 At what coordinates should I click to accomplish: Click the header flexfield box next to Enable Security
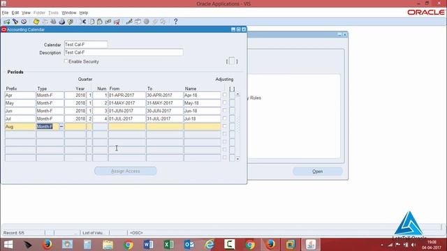(x=232, y=61)
